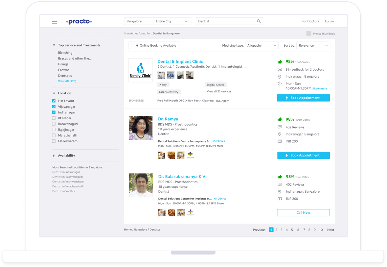Click the fee icon beside Dr. Ramya's INR 200
This screenshot has height=267, width=387.
click(x=280, y=141)
